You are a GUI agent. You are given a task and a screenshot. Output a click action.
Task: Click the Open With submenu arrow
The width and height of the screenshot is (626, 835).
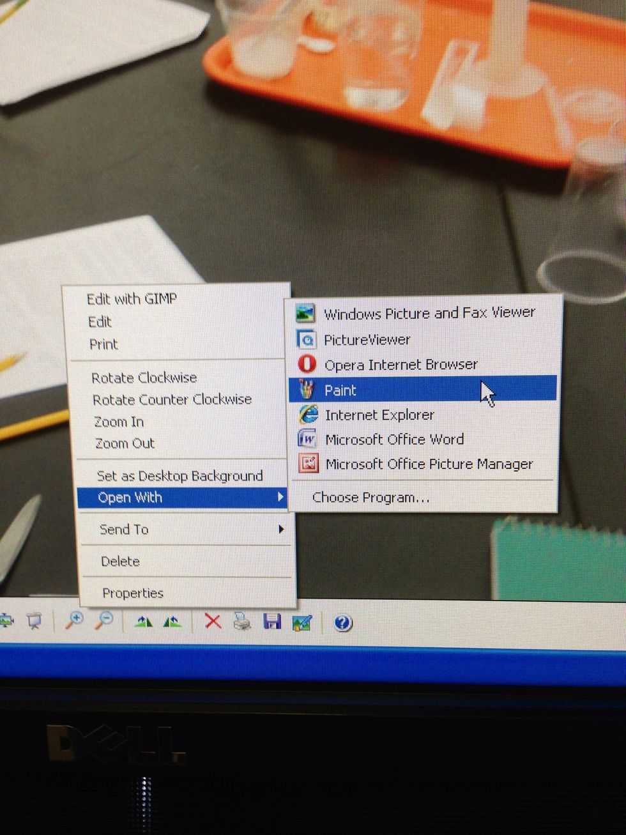280,497
